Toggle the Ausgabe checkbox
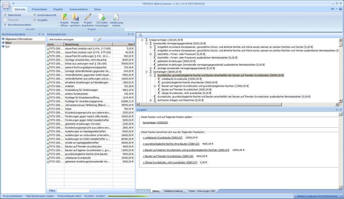Screen dimensions: 344x199 click(35, 20)
